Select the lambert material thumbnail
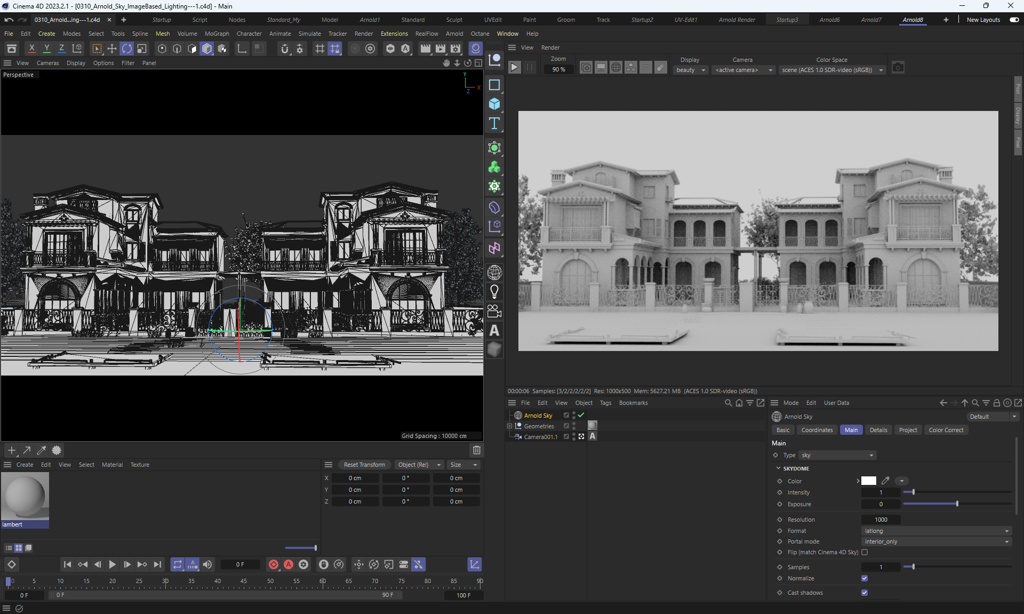Image resolution: width=1024 pixels, height=614 pixels. pyautogui.click(x=25, y=496)
